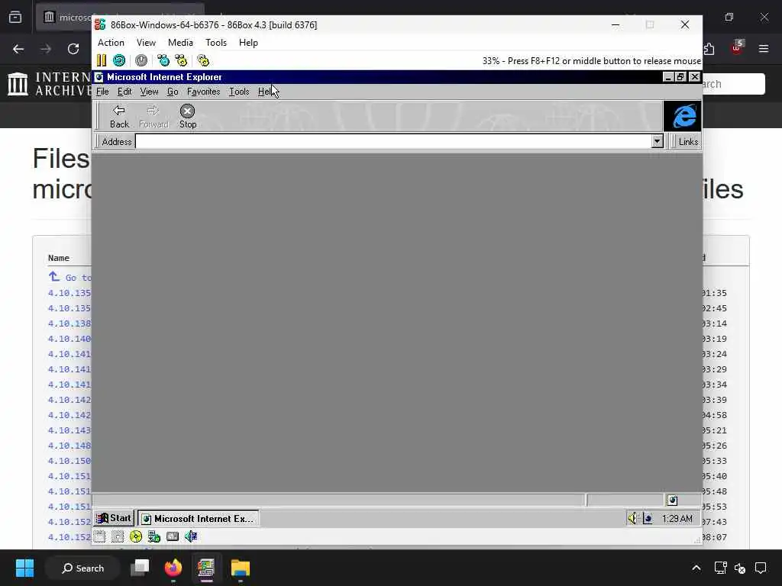Image resolution: width=782 pixels, height=586 pixels.
Task: Go back using the Back arrow
Action: (119, 117)
